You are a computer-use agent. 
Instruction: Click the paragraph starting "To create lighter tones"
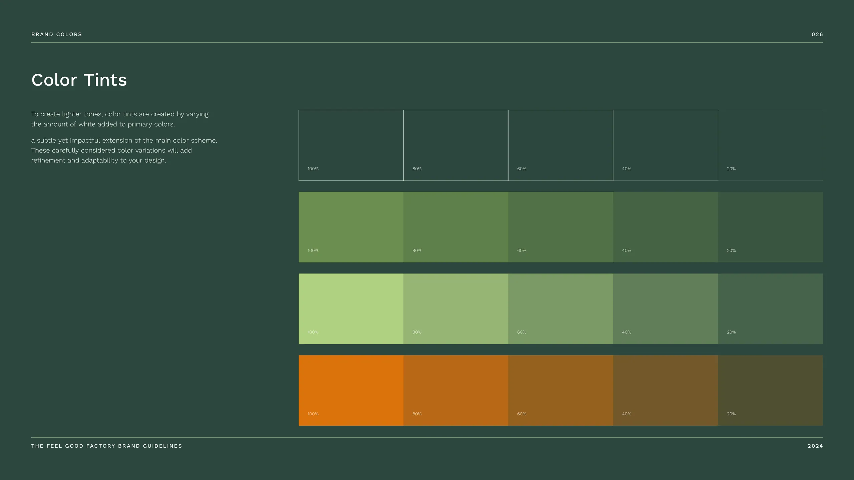(120, 119)
